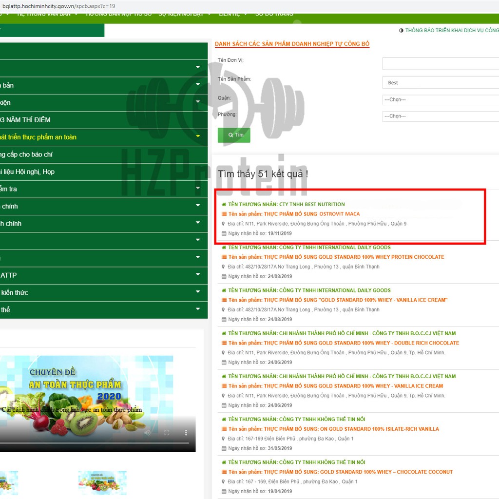Click house icon in the CHOCOLATE COCONUT result
Viewport: 499px width, 499px height.
(224, 462)
